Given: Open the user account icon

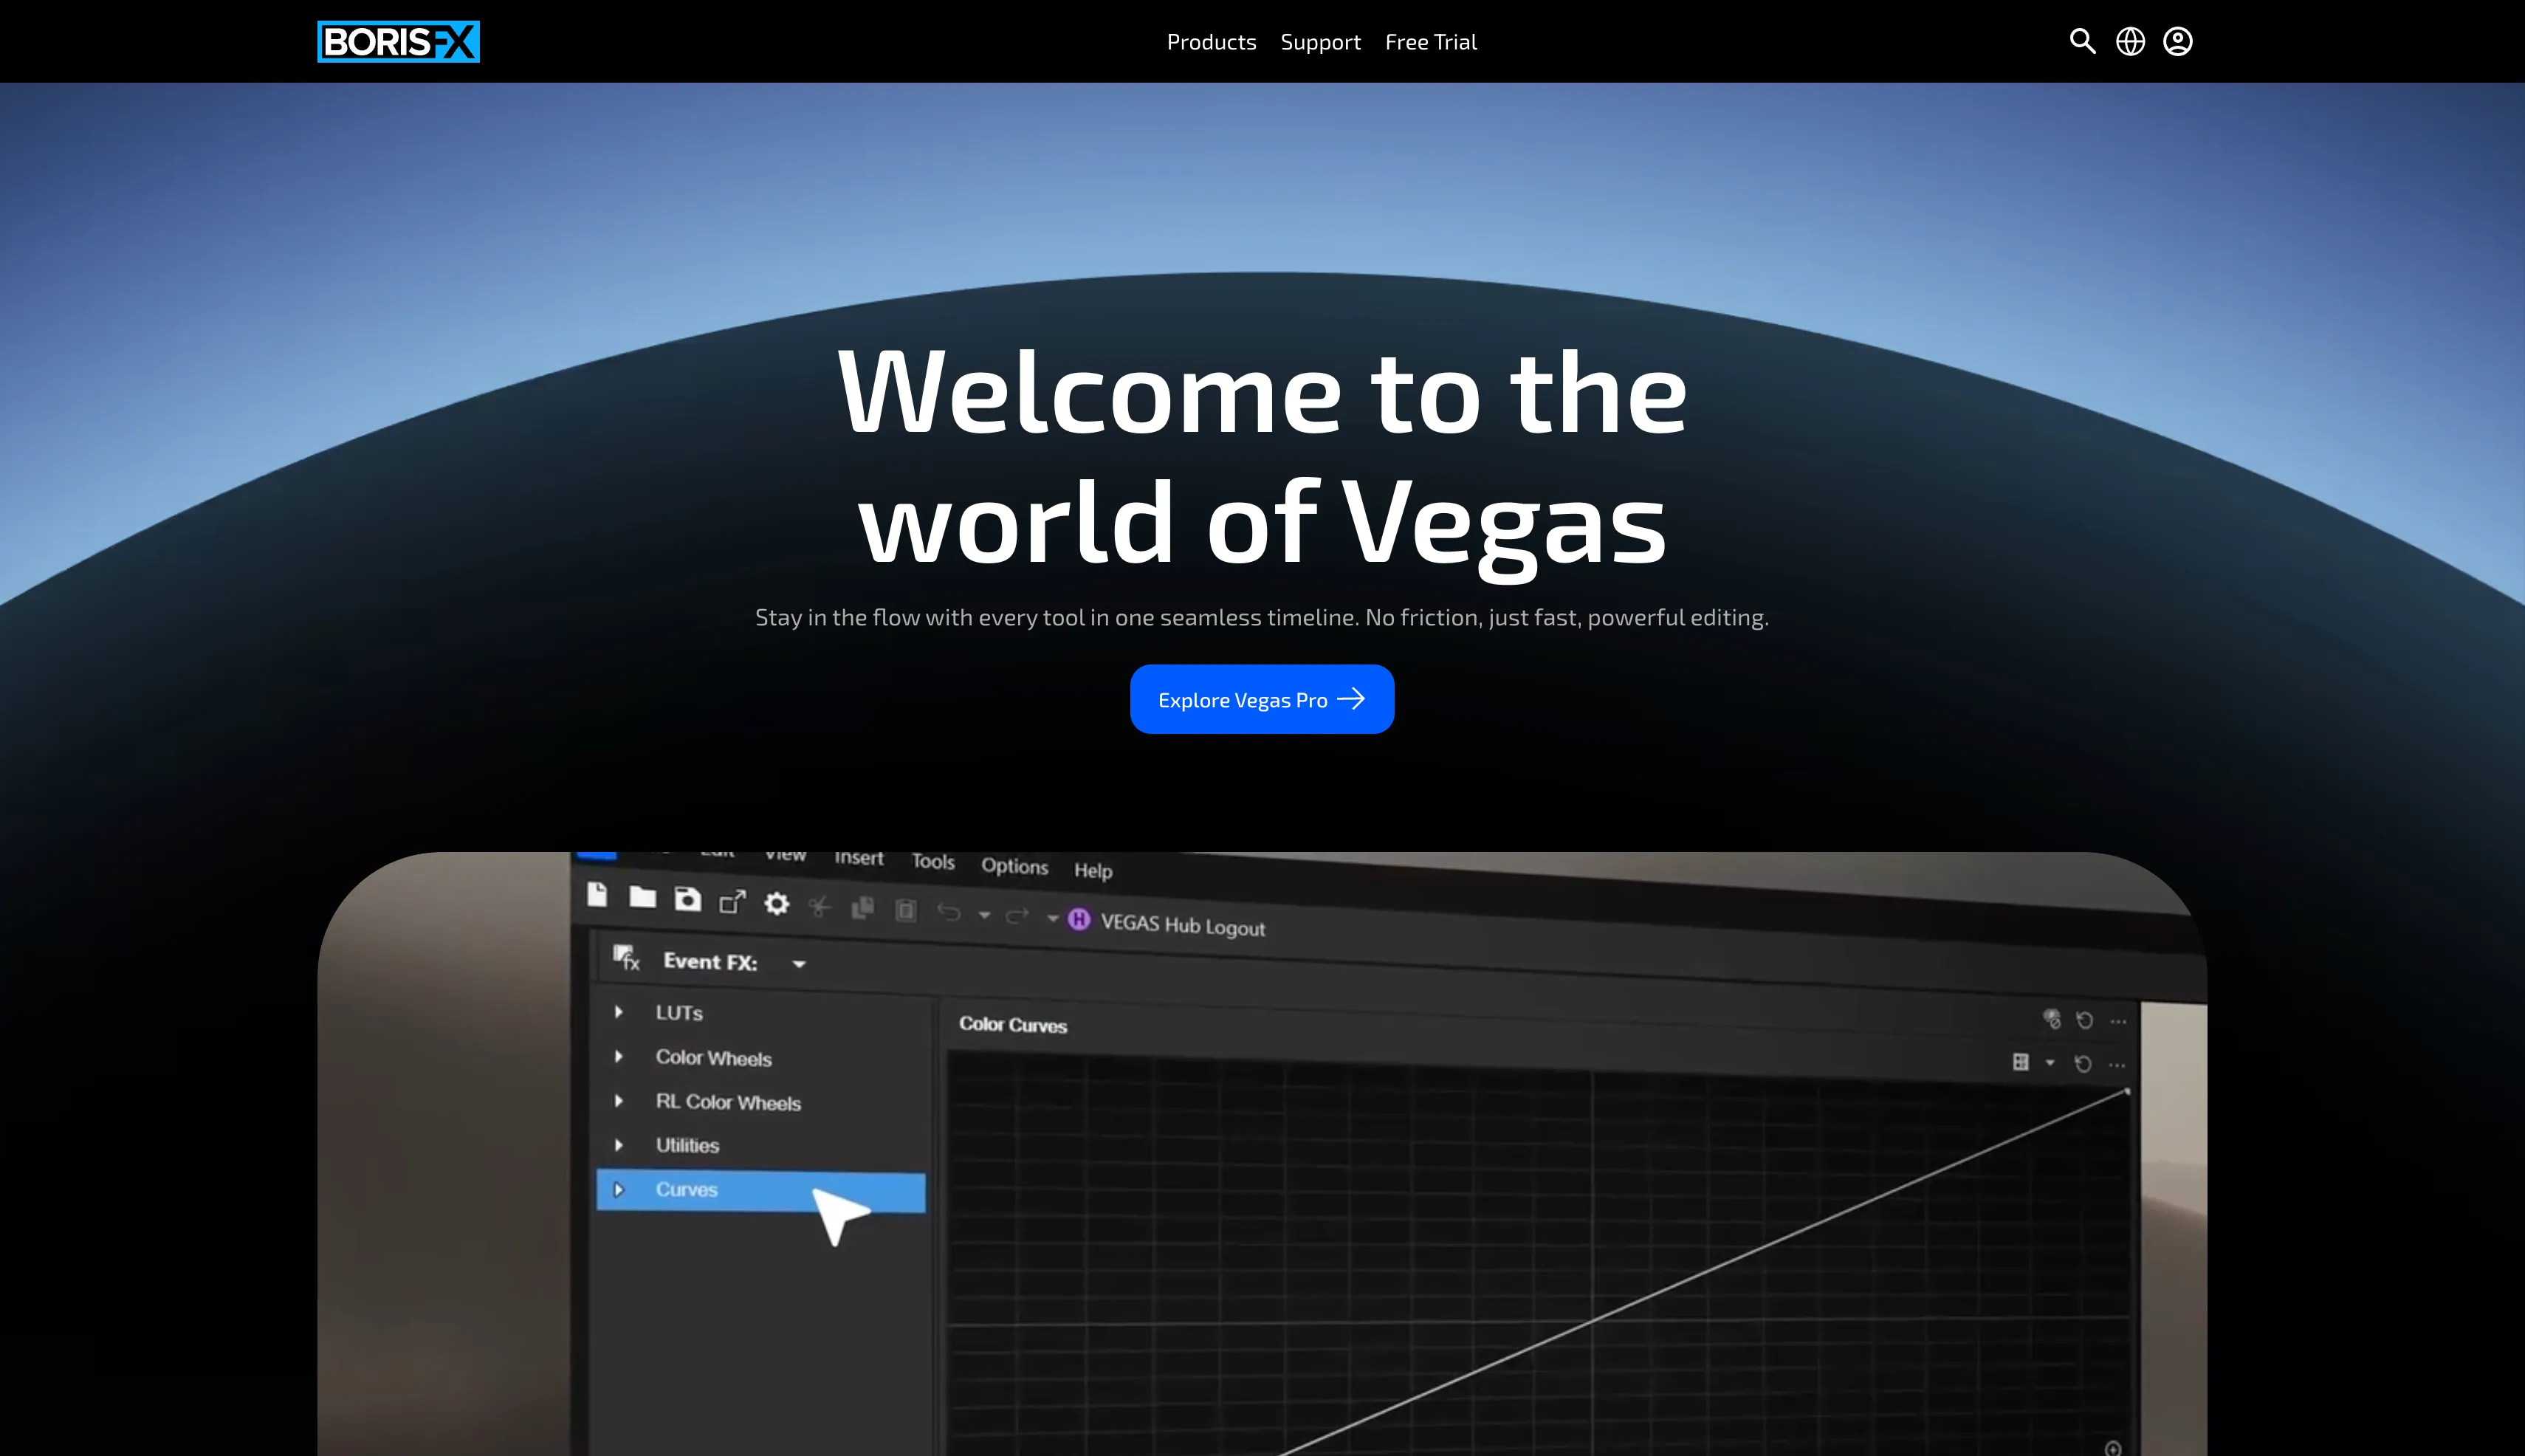Looking at the screenshot, I should tap(2177, 41).
